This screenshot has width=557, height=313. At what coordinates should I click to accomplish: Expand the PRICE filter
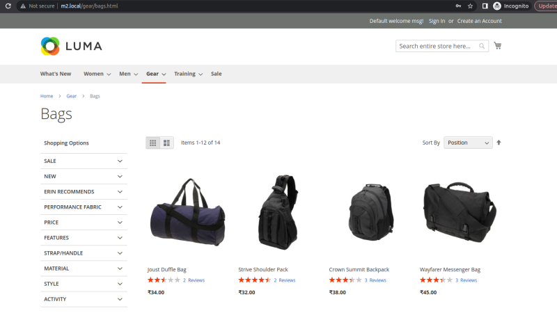click(x=84, y=223)
